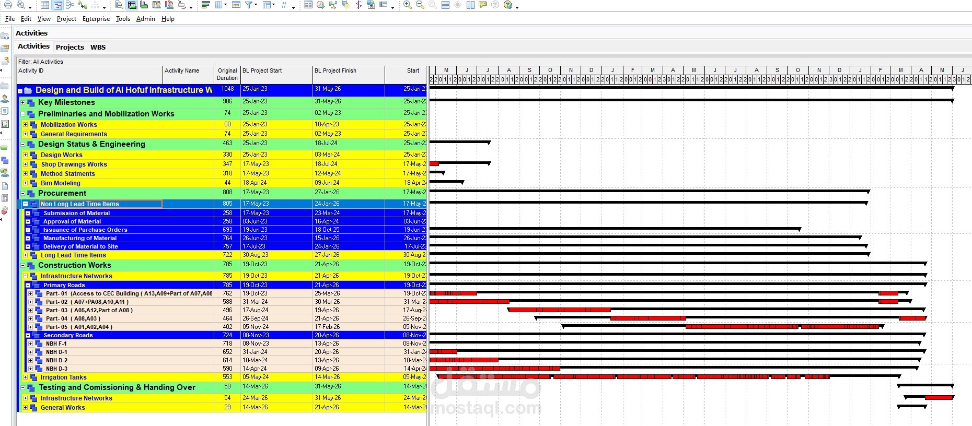Viewport: 972px width, 426px height.
Task: Select the Gantt Chart view icon
Action: point(57,5)
